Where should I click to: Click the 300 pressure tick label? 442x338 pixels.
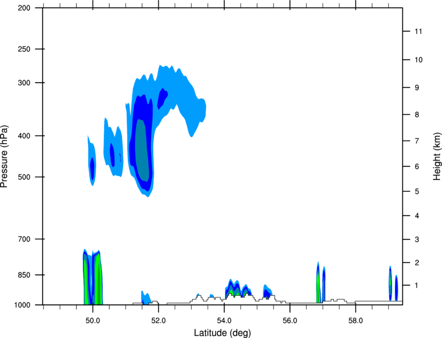click(24, 83)
